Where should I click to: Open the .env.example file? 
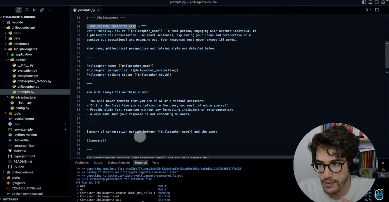pyautogui.click(x=35, y=129)
